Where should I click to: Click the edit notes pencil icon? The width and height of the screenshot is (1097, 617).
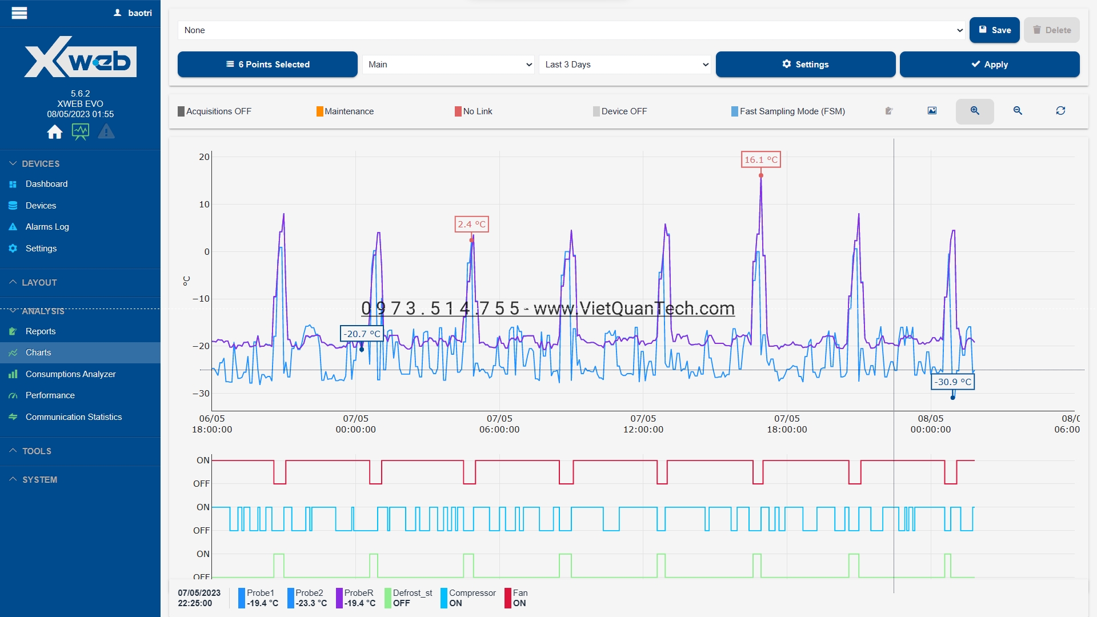889,111
